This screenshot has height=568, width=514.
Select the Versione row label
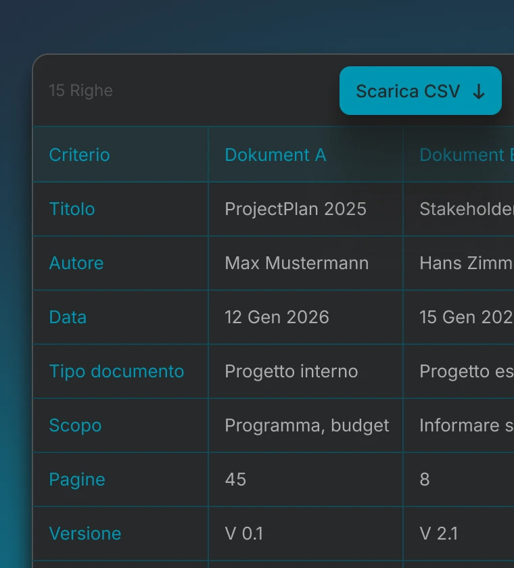pyautogui.click(x=85, y=534)
